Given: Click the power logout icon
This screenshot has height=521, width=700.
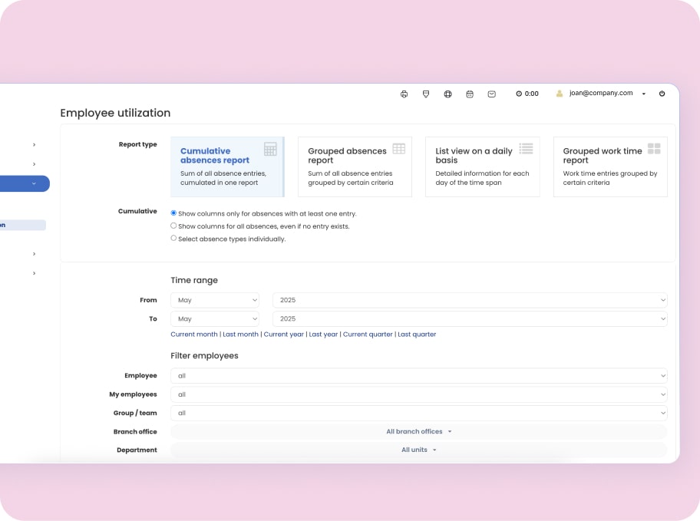Looking at the screenshot, I should pyautogui.click(x=662, y=94).
